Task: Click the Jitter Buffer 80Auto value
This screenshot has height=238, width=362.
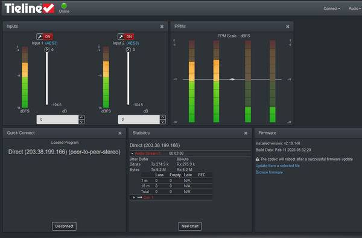Action: click(x=183, y=159)
